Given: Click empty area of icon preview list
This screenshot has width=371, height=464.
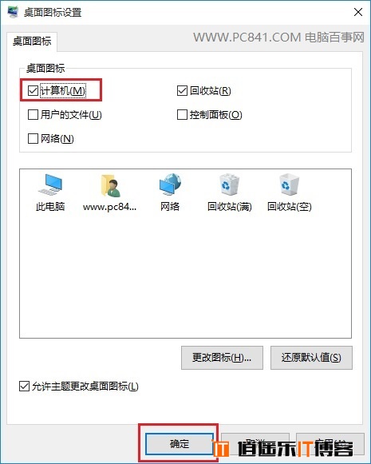Looking at the screenshot, I should coord(185,276).
